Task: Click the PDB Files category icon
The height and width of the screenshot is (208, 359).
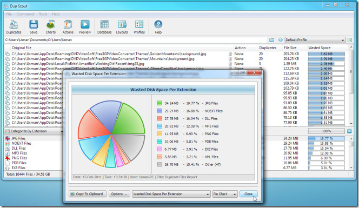Action: pos(8,163)
